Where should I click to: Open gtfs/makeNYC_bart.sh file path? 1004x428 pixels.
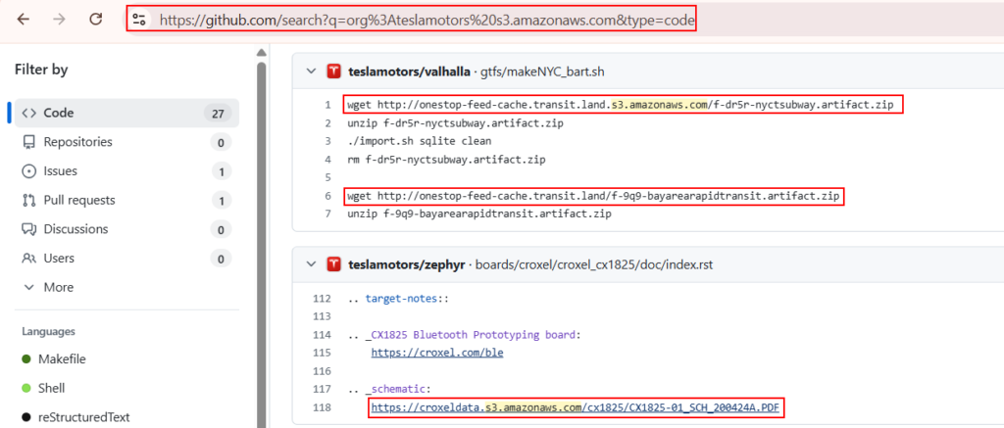click(542, 71)
